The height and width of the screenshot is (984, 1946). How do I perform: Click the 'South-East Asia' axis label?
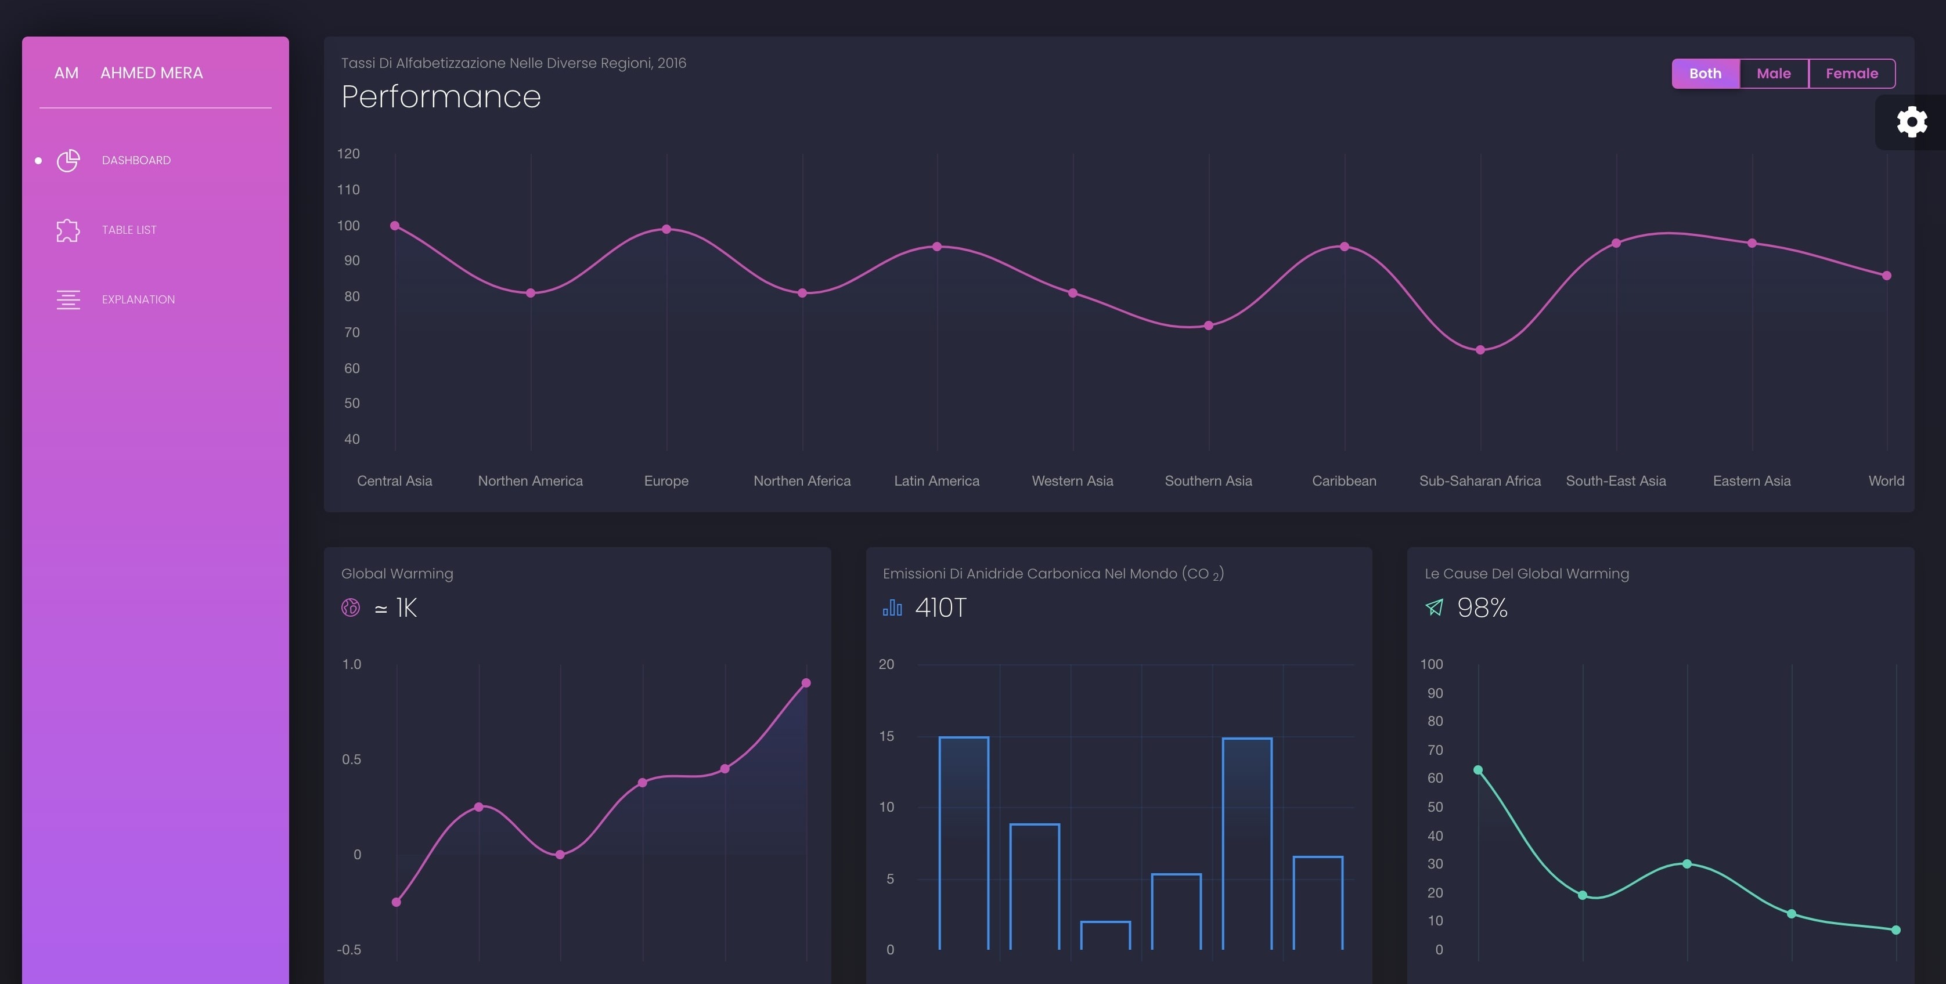point(1616,481)
